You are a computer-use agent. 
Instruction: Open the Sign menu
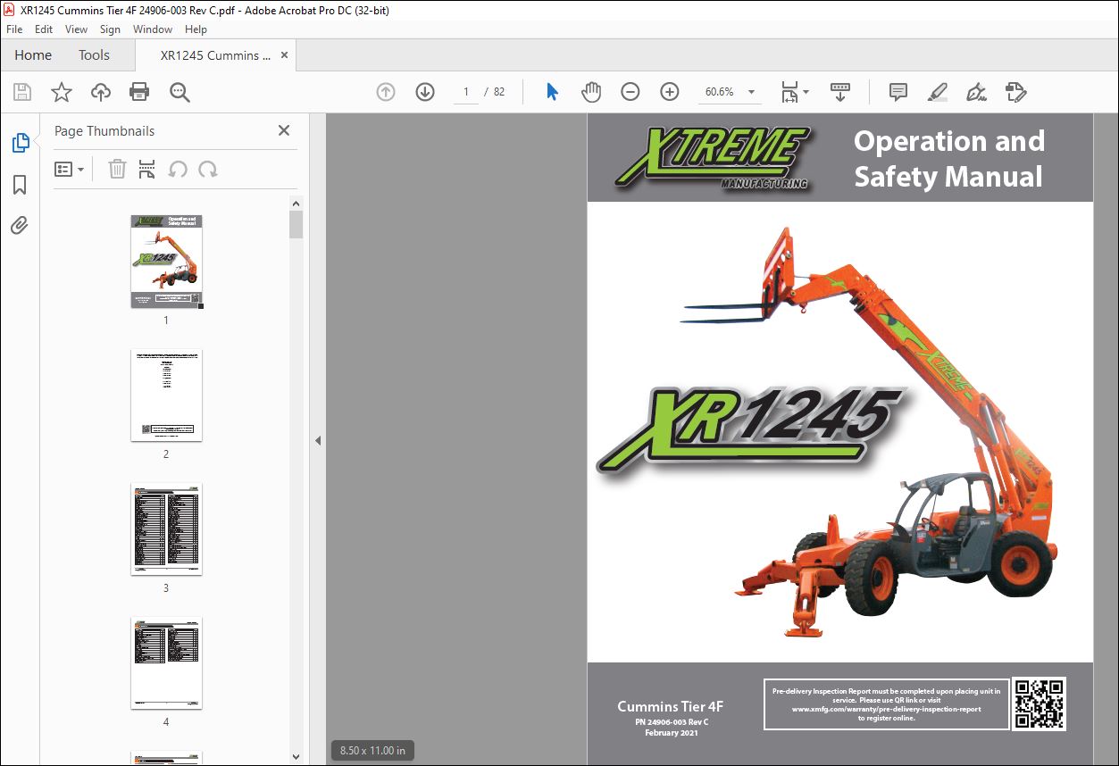point(110,29)
